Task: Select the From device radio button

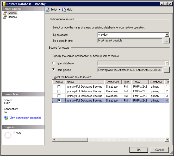Action: pos(53,70)
